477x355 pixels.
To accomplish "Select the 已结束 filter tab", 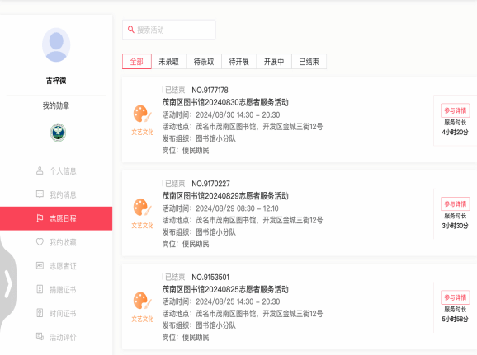I will (x=309, y=61).
